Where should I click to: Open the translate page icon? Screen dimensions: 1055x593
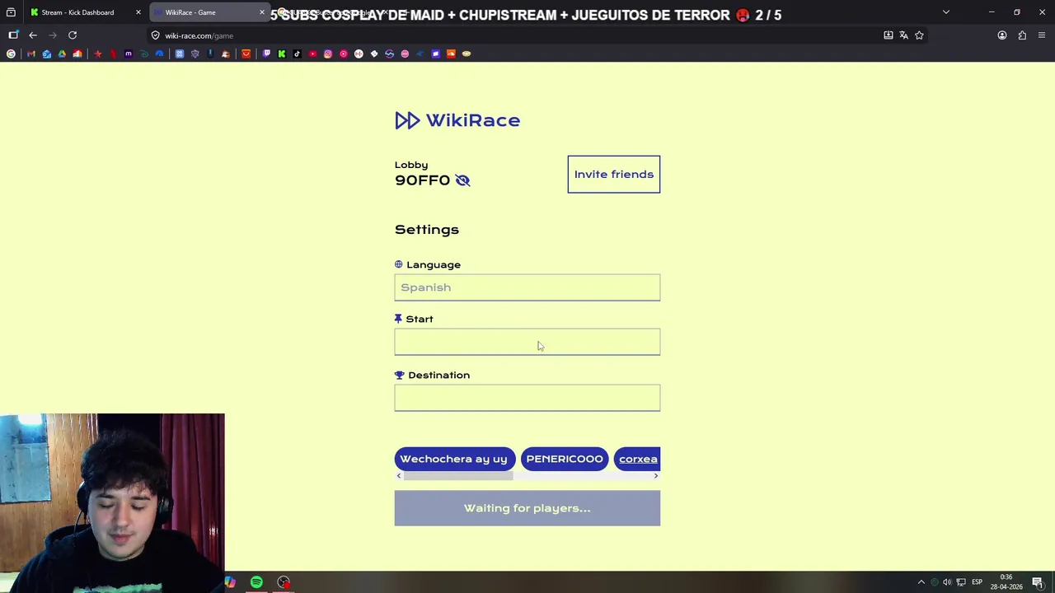tap(904, 35)
